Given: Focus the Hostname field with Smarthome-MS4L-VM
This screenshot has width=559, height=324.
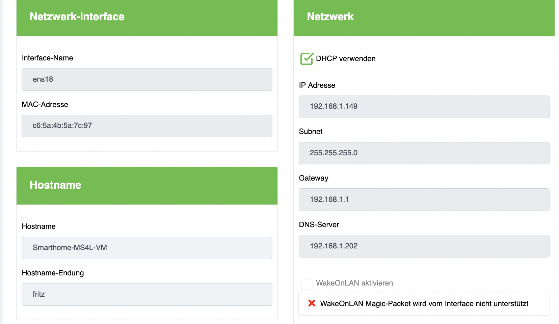Looking at the screenshot, I should (x=147, y=248).
